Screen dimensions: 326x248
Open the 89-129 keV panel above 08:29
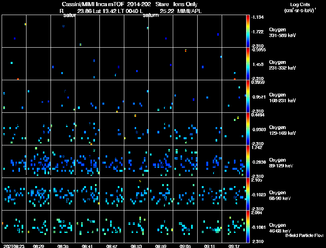click(38, 161)
